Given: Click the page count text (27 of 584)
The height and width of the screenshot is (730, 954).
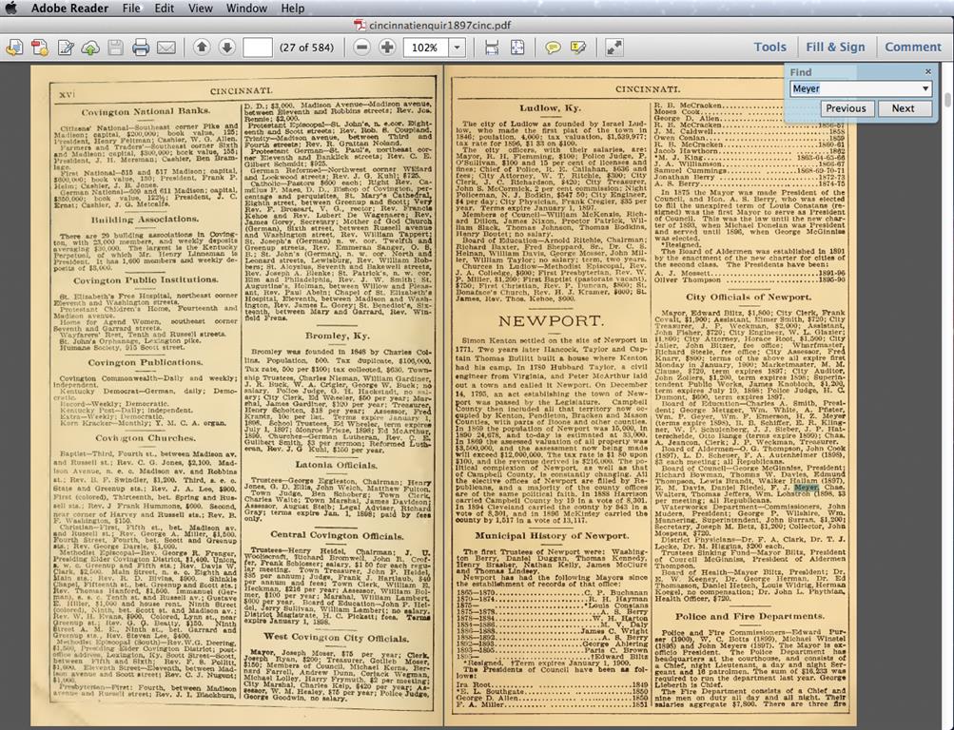Looking at the screenshot, I should click(x=306, y=47).
